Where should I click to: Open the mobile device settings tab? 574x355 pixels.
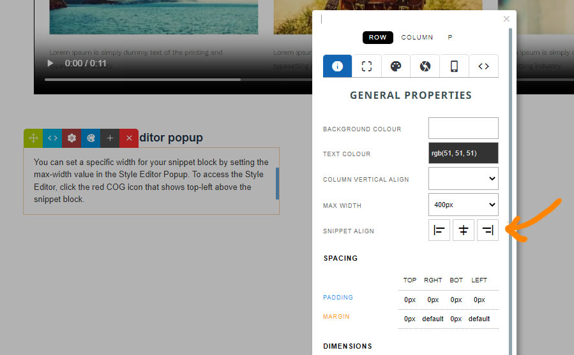pos(454,66)
